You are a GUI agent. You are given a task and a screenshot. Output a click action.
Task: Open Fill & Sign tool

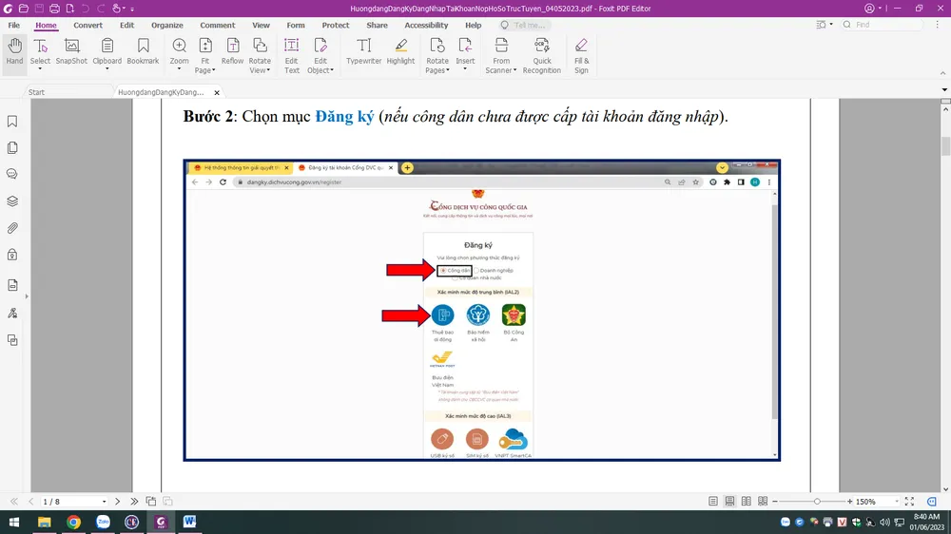[581, 55]
